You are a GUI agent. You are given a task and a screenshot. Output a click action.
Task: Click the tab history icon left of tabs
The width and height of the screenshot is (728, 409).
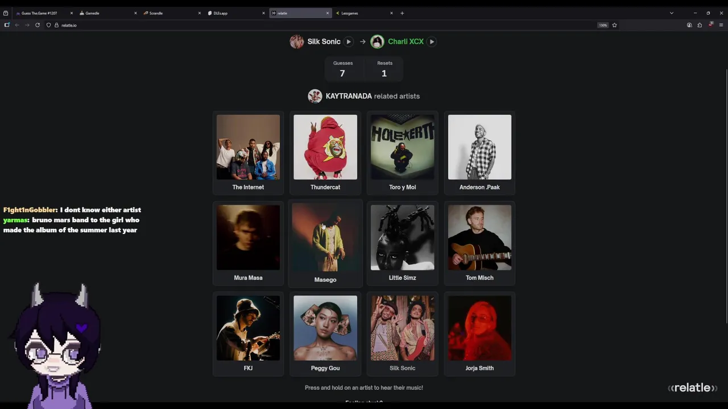coord(6,13)
